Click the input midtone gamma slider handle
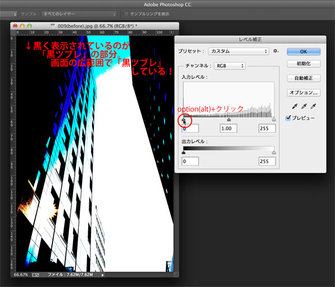 (229, 119)
